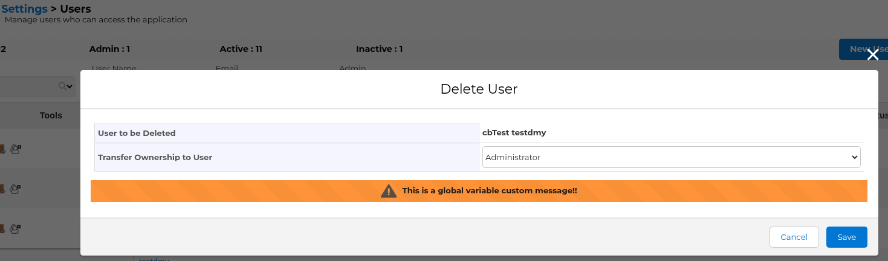
Task: Click the warning triangle icon in orange banner
Action: tap(388, 191)
